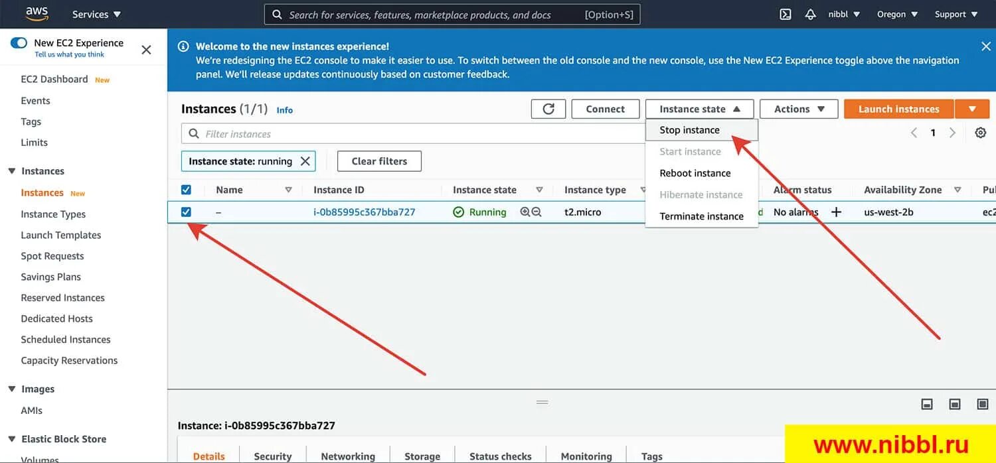Set details panel to half height

point(955,404)
